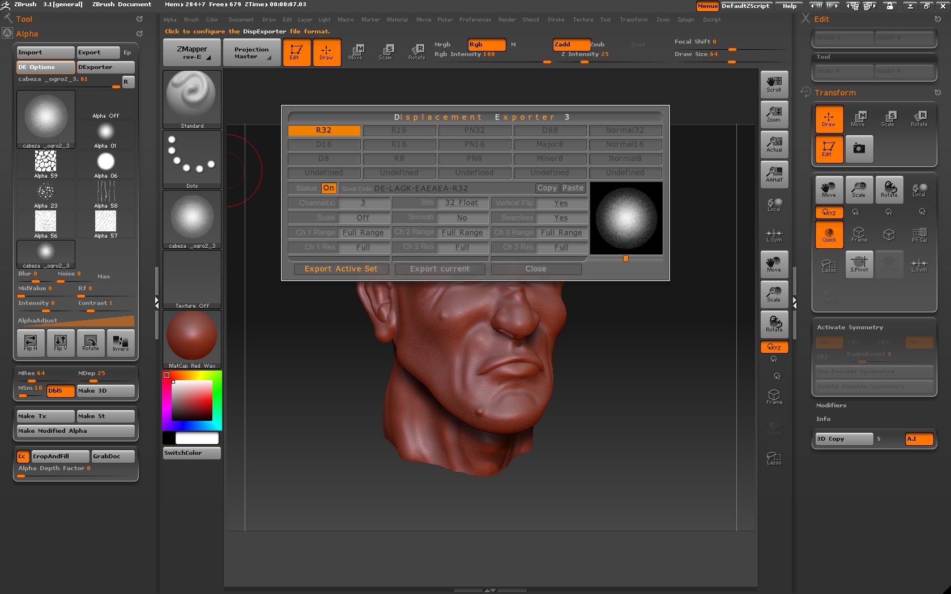Click the S.Pivot icon
Viewport: 951px width, 594px height.
tap(859, 264)
